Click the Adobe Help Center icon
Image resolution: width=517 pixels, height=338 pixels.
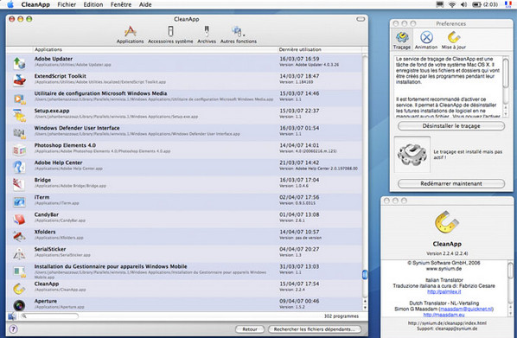coord(19,167)
